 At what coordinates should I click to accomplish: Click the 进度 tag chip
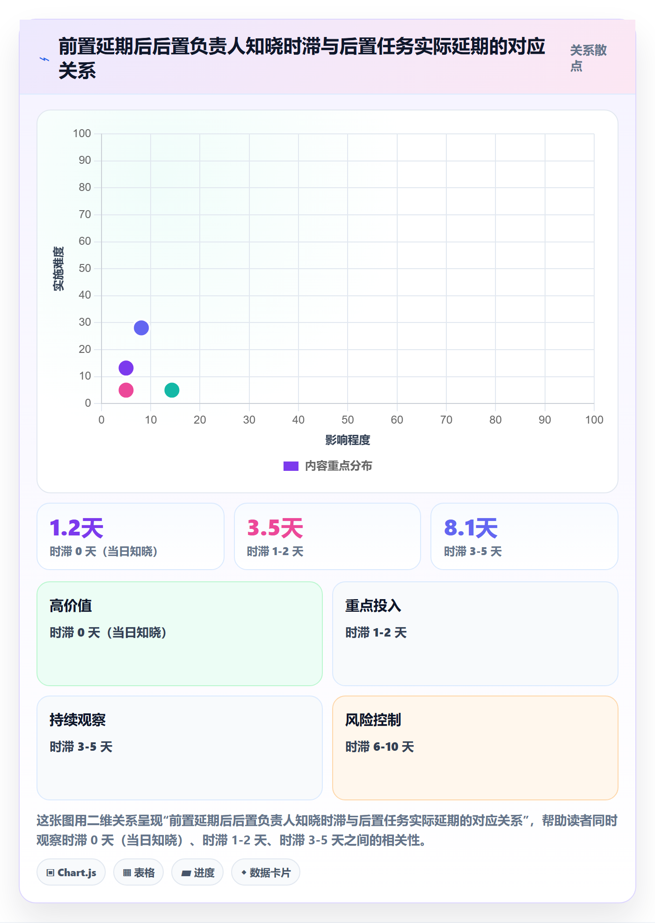[197, 872]
